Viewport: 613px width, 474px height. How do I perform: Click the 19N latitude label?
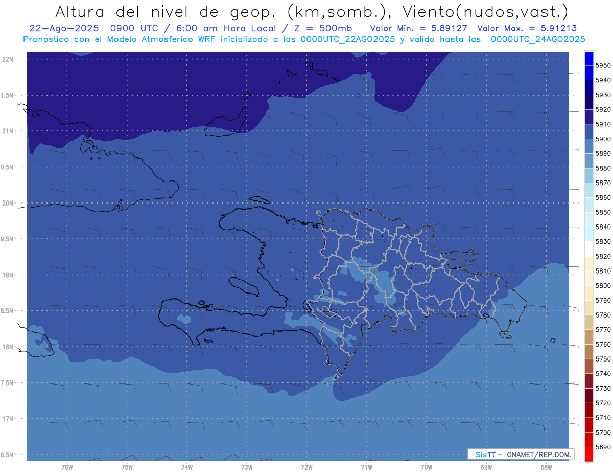(9, 275)
